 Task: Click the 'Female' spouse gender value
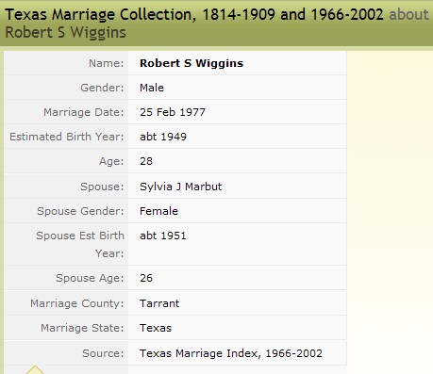tap(158, 211)
